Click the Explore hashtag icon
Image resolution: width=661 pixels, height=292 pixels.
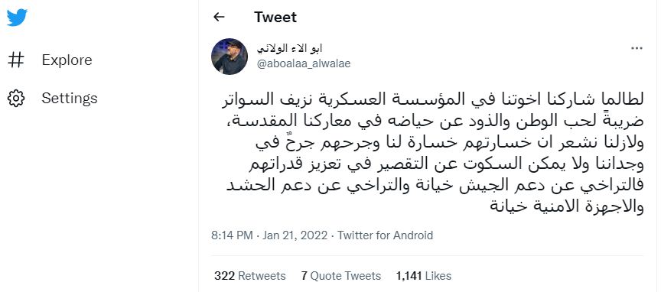pyautogui.click(x=16, y=60)
